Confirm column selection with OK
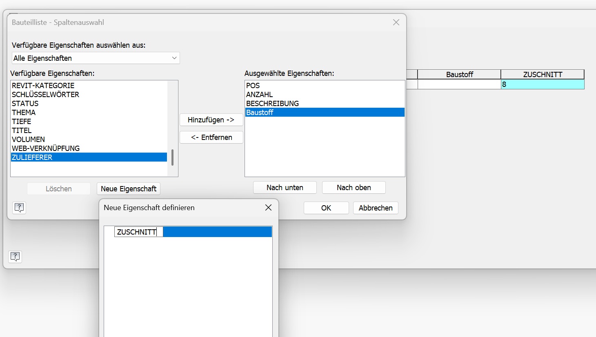The image size is (596, 337). [326, 208]
